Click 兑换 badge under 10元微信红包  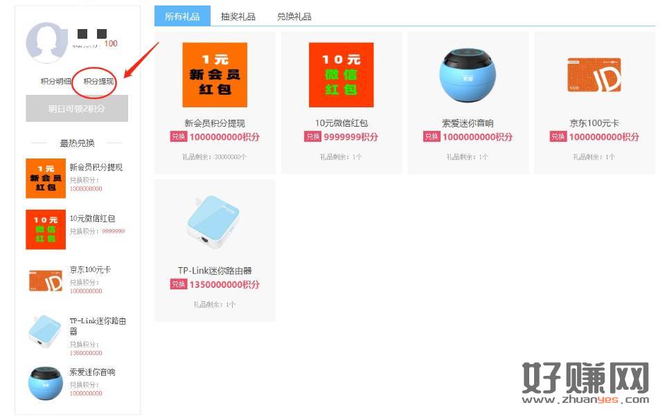(x=312, y=137)
